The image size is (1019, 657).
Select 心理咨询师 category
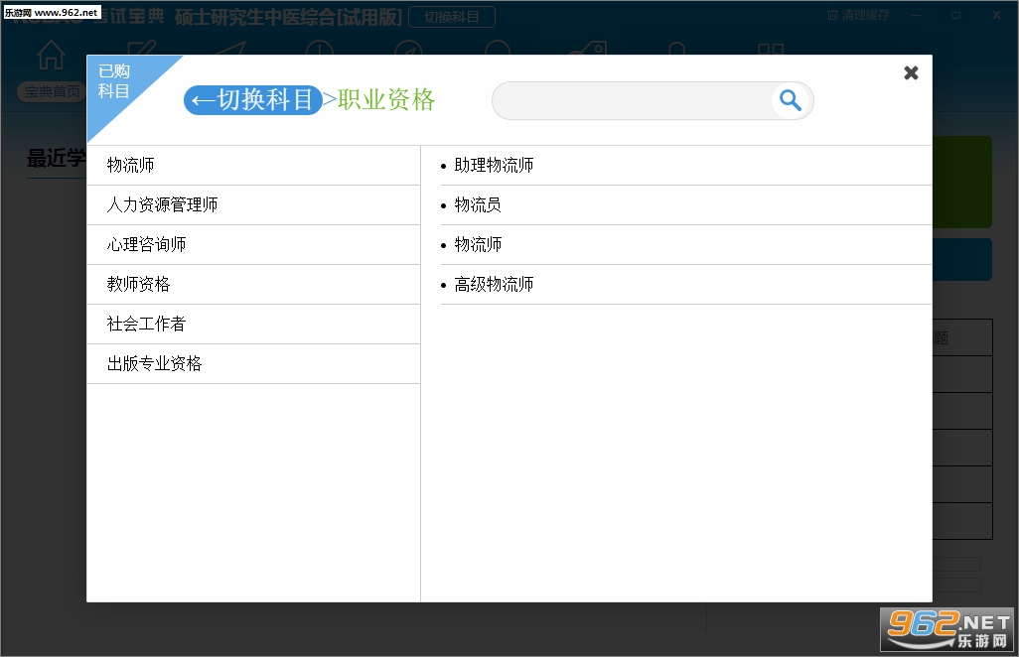(x=253, y=245)
